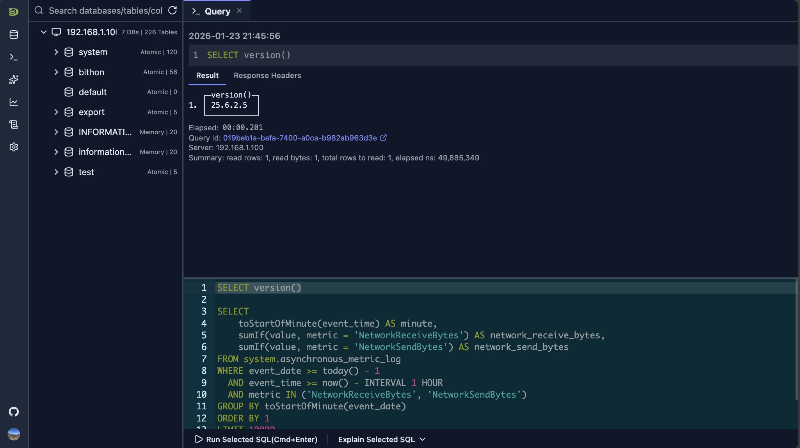
Task: Expand the system database node
Action: [x=56, y=52]
